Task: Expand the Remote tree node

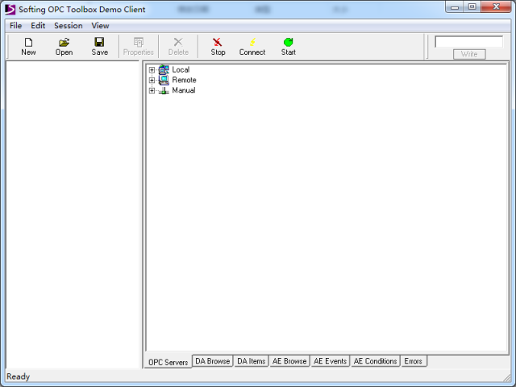Action: (152, 81)
